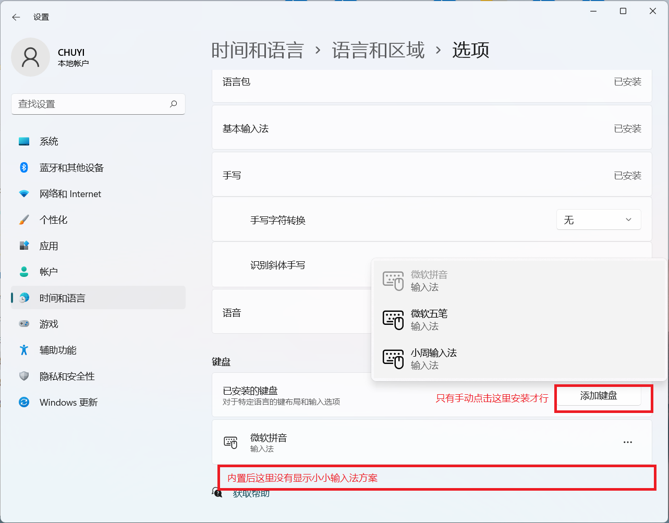
Task: Open 帐户 settings category
Action: pos(98,272)
